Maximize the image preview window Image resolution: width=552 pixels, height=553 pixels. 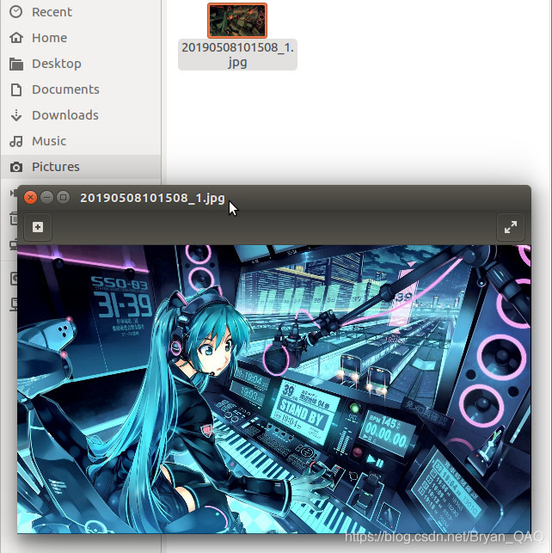(63, 198)
